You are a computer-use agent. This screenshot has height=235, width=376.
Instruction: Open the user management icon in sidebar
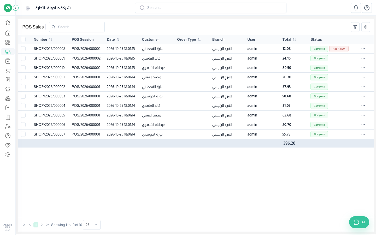[x=8, y=126]
